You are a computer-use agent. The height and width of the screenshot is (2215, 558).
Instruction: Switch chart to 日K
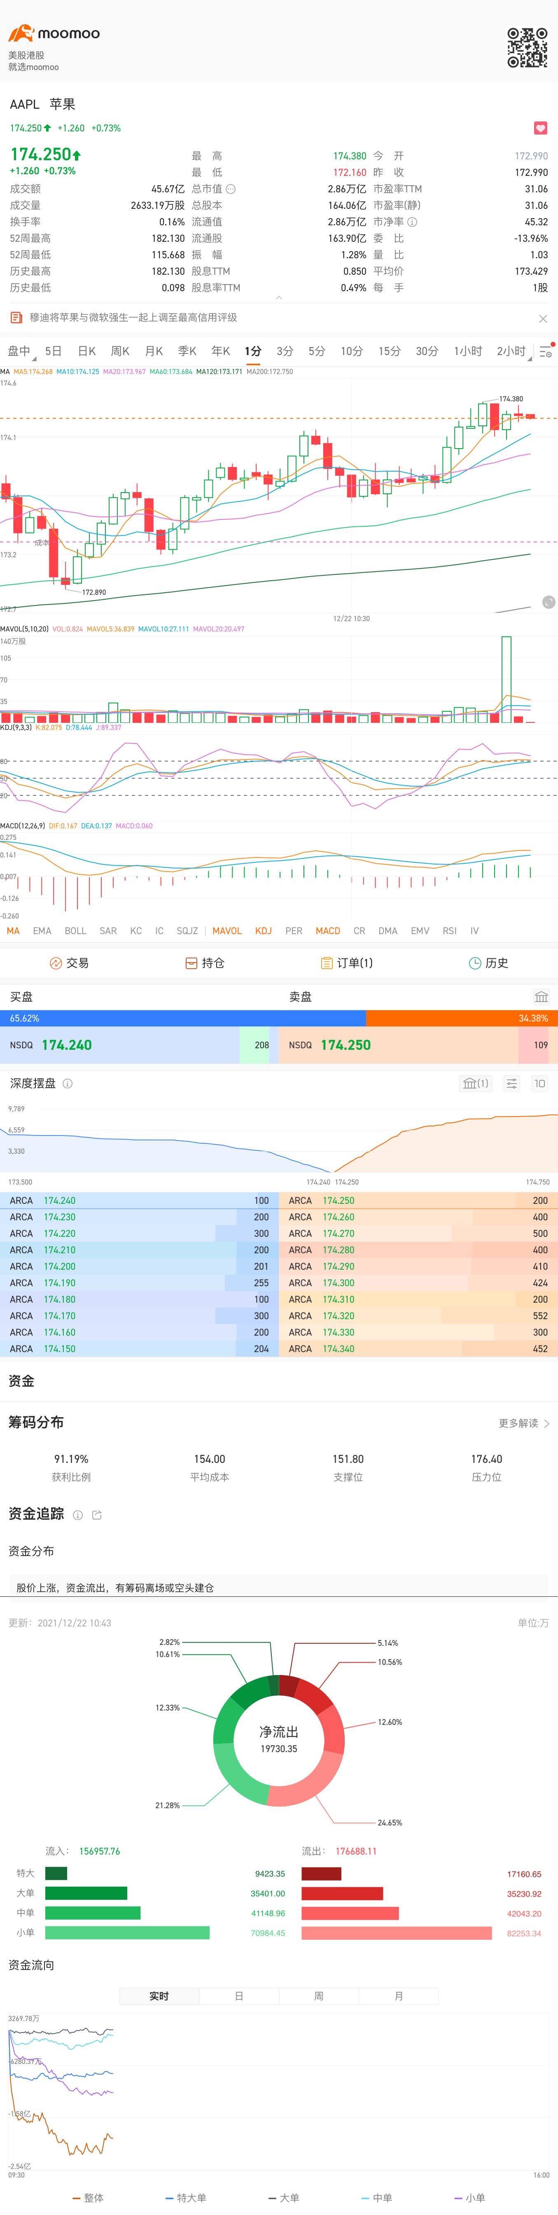coord(87,351)
